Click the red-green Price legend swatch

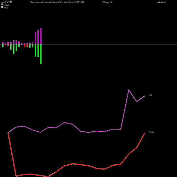[x=2, y=7]
